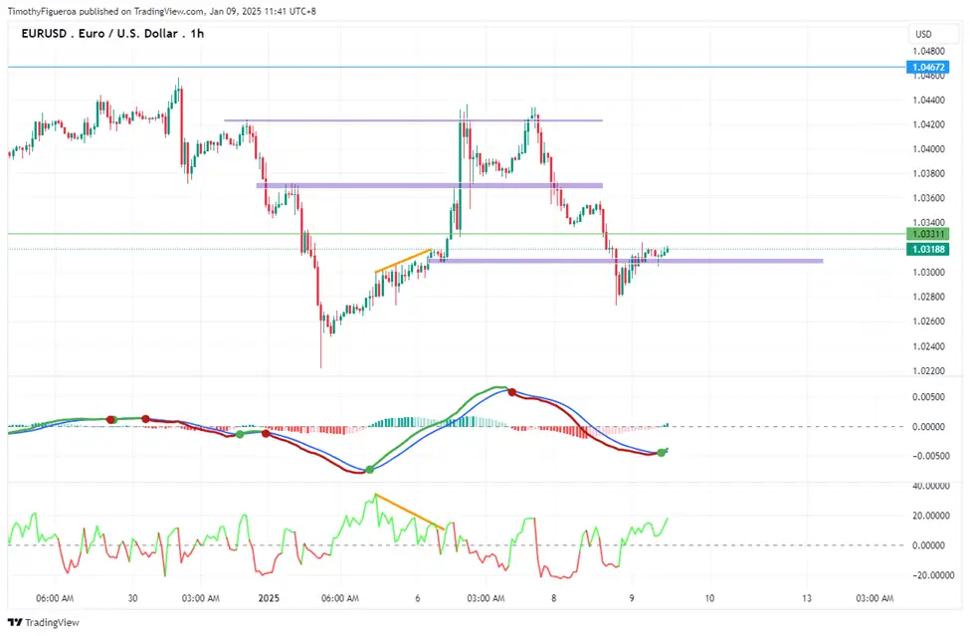This screenshot has height=636, width=970.
Task: Select the blue horizontal line at 1.04672
Action: pos(457,67)
